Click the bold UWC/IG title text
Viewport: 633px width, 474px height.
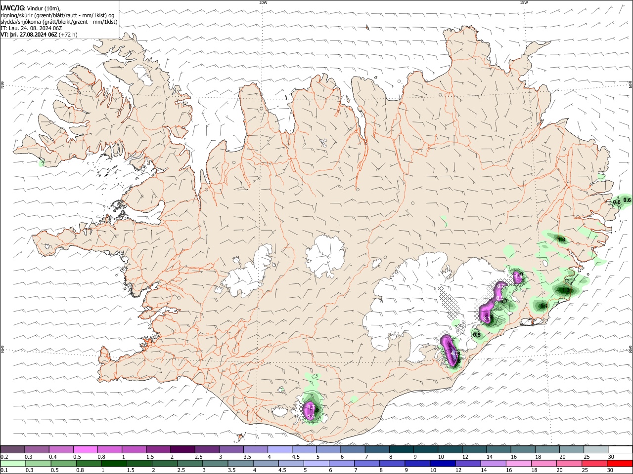tap(12, 8)
